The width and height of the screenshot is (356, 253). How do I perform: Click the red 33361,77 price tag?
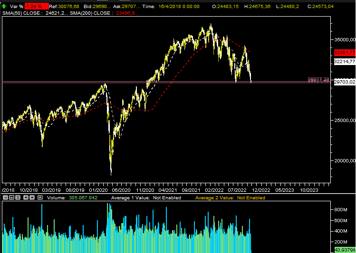tap(345, 53)
